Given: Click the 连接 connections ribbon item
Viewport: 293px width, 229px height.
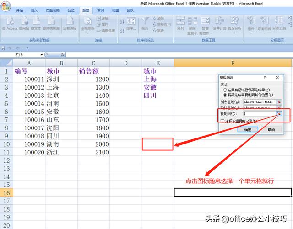Looking at the screenshot, I should (103, 18).
